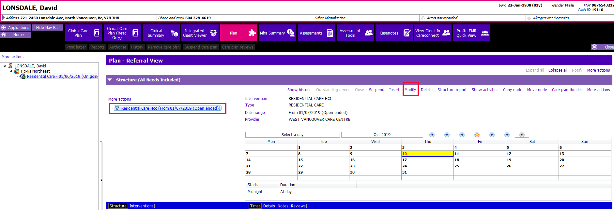Click the Applications back-arrow button
This screenshot has width=614, height=210.
click(x=15, y=28)
